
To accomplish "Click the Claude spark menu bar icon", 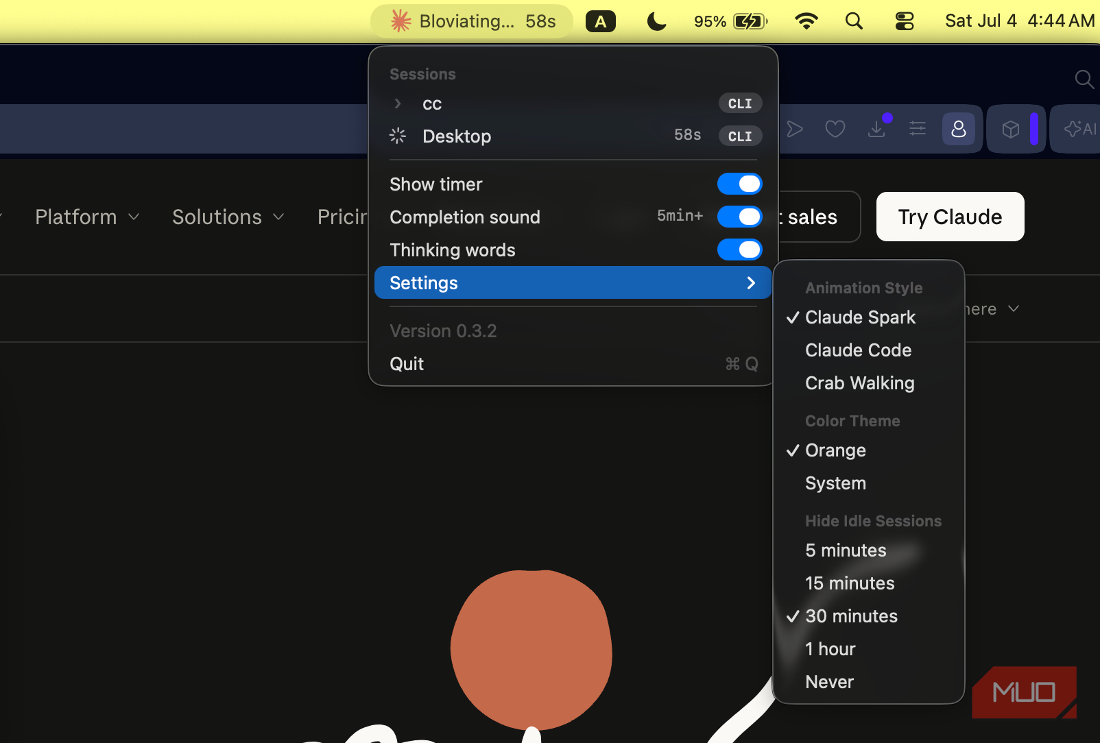I will tap(400, 21).
